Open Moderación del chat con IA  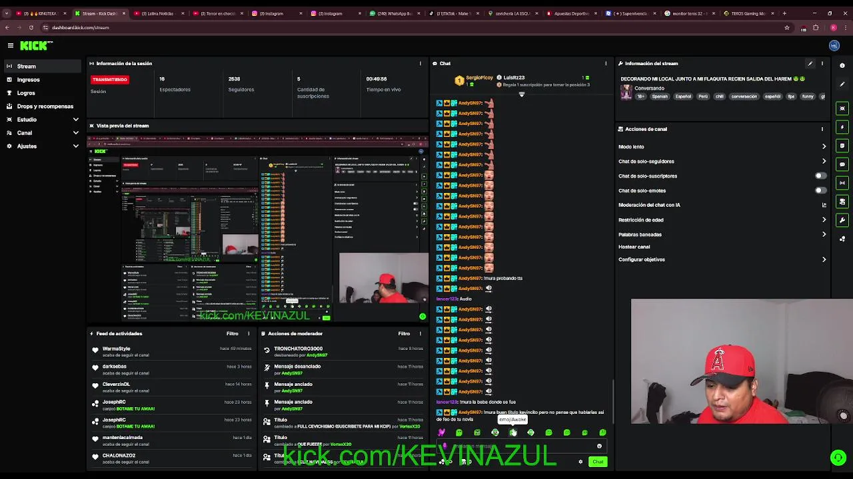[722, 205]
